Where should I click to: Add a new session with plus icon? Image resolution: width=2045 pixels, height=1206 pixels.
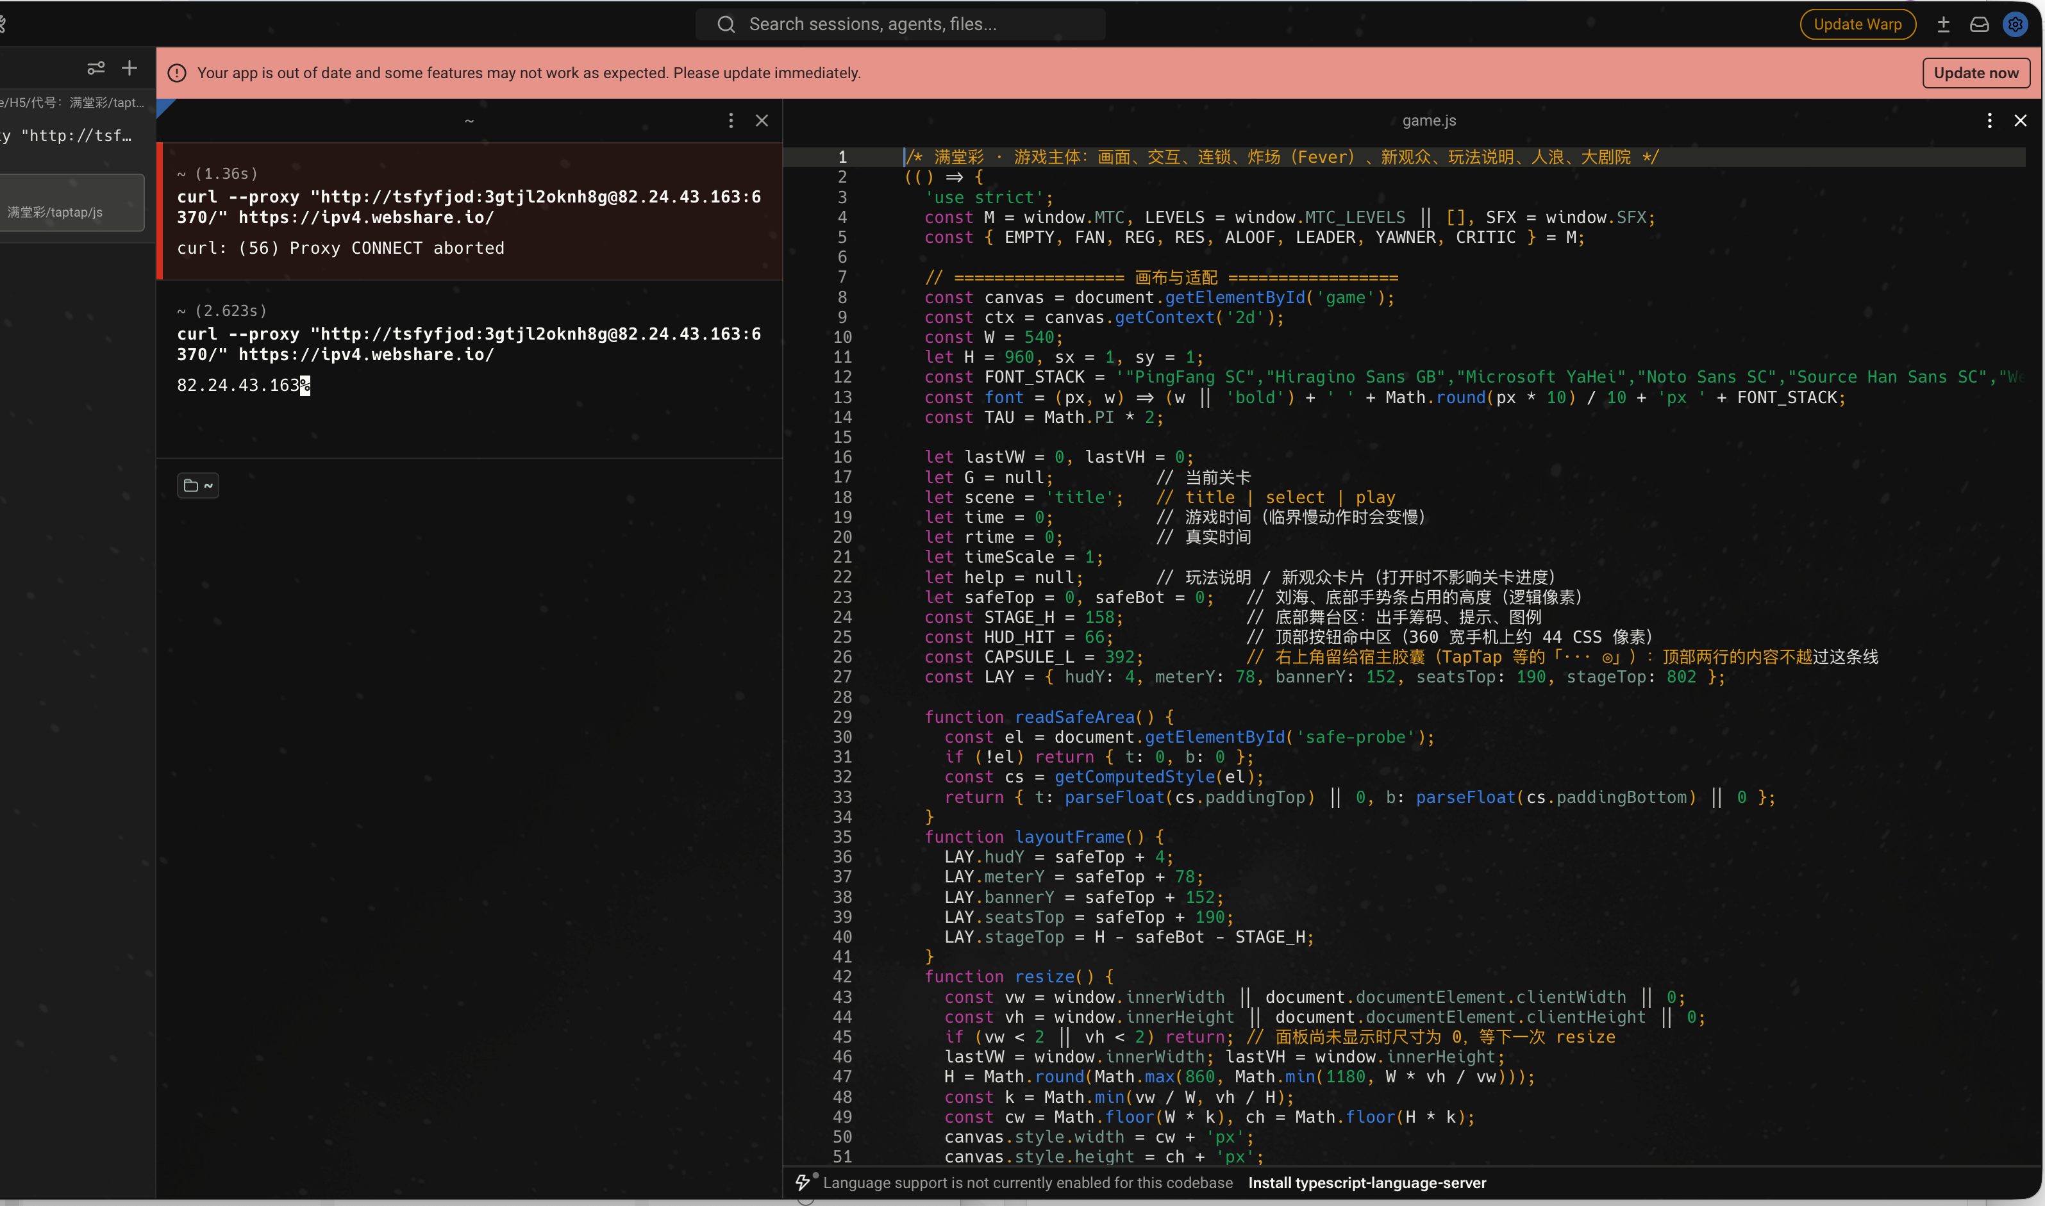(129, 69)
